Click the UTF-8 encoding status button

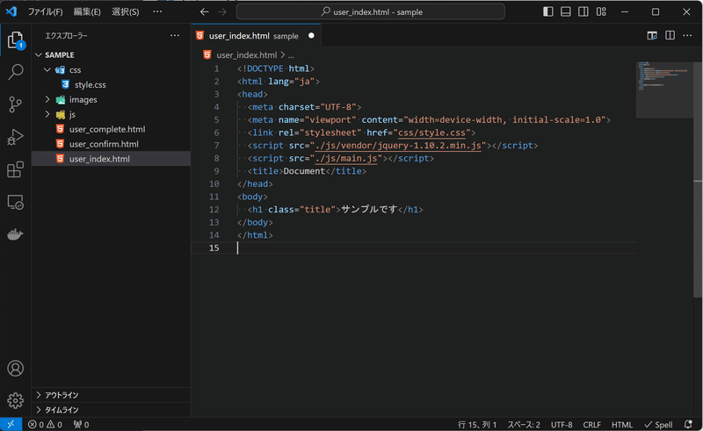(x=562, y=424)
